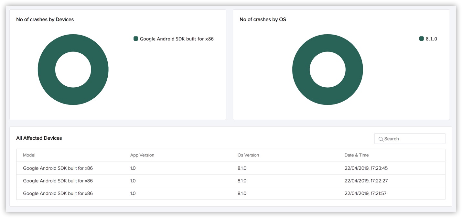Click the 'No of crashes by Devices' heading
This screenshot has width=462, height=218.
tap(45, 19)
